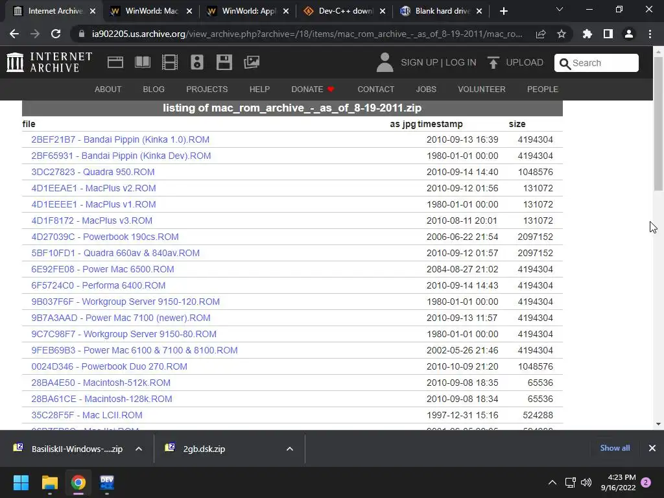Click the browser address bar URL

point(307,34)
